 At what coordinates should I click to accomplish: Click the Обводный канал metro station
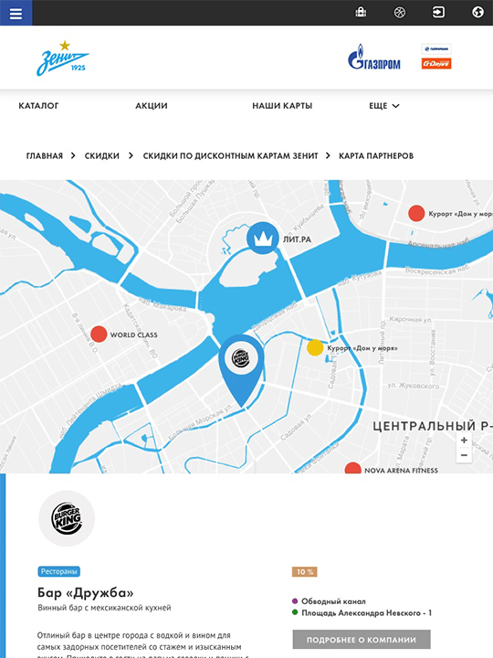(x=333, y=601)
